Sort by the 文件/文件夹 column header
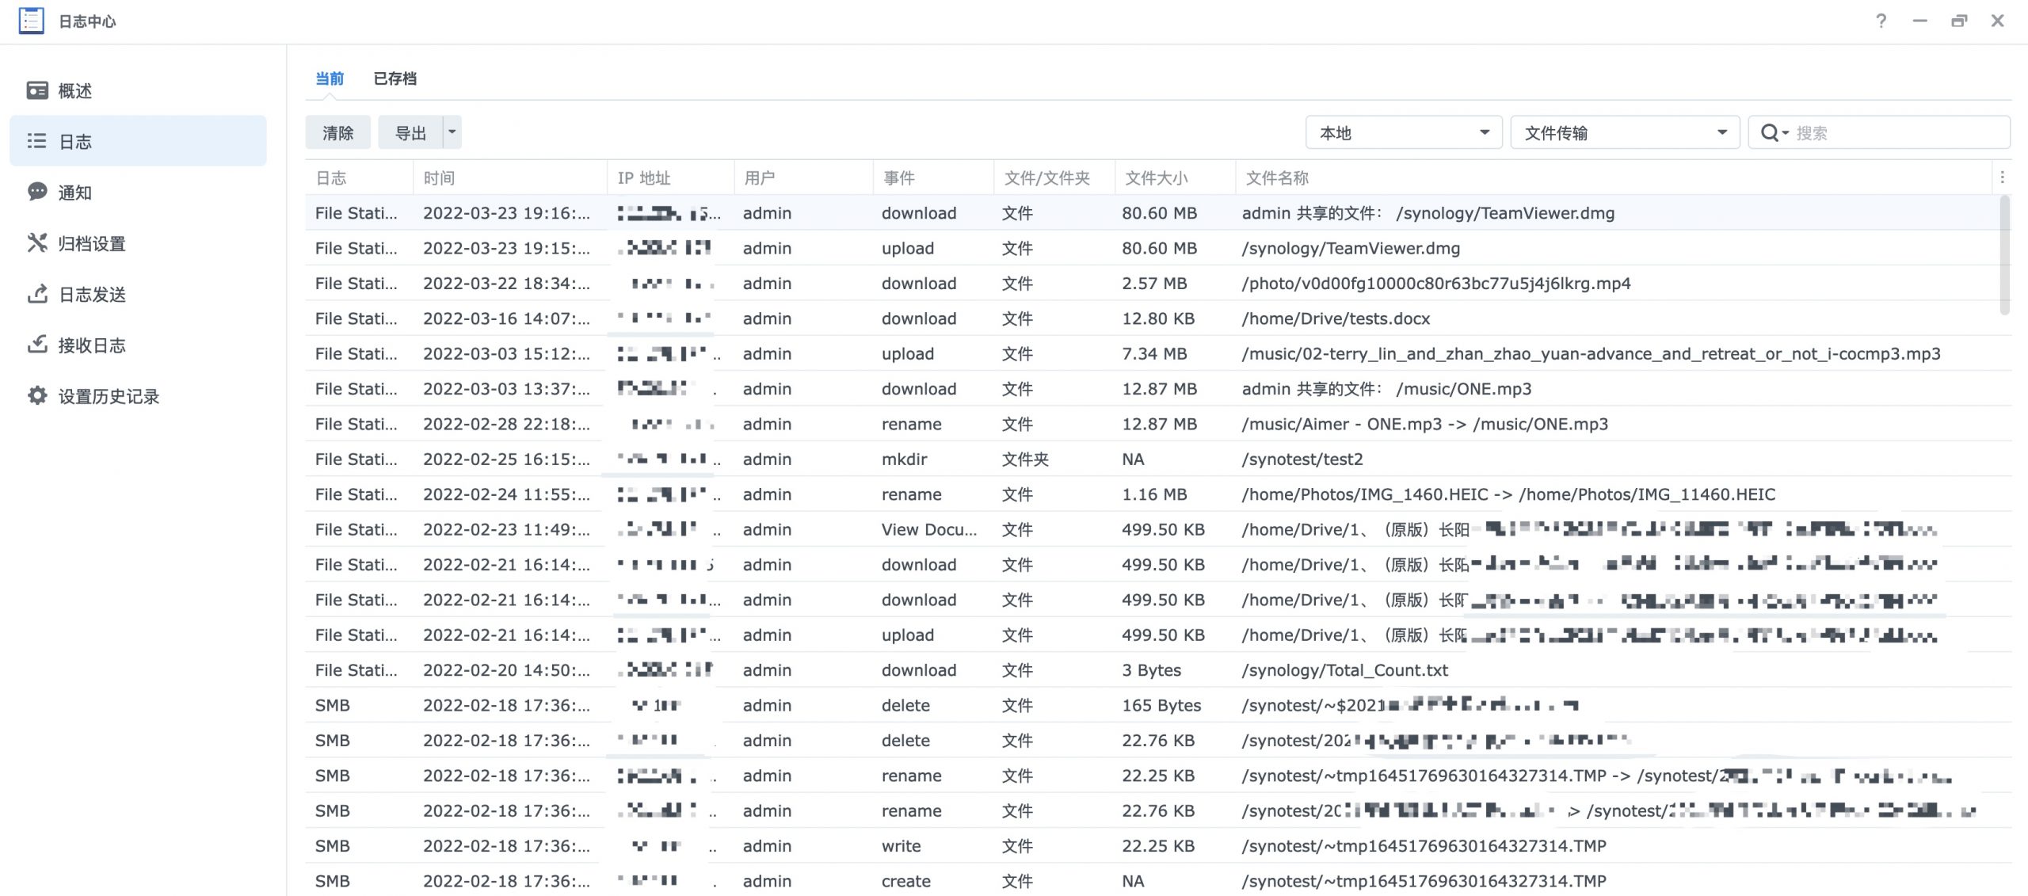 pyautogui.click(x=1054, y=177)
